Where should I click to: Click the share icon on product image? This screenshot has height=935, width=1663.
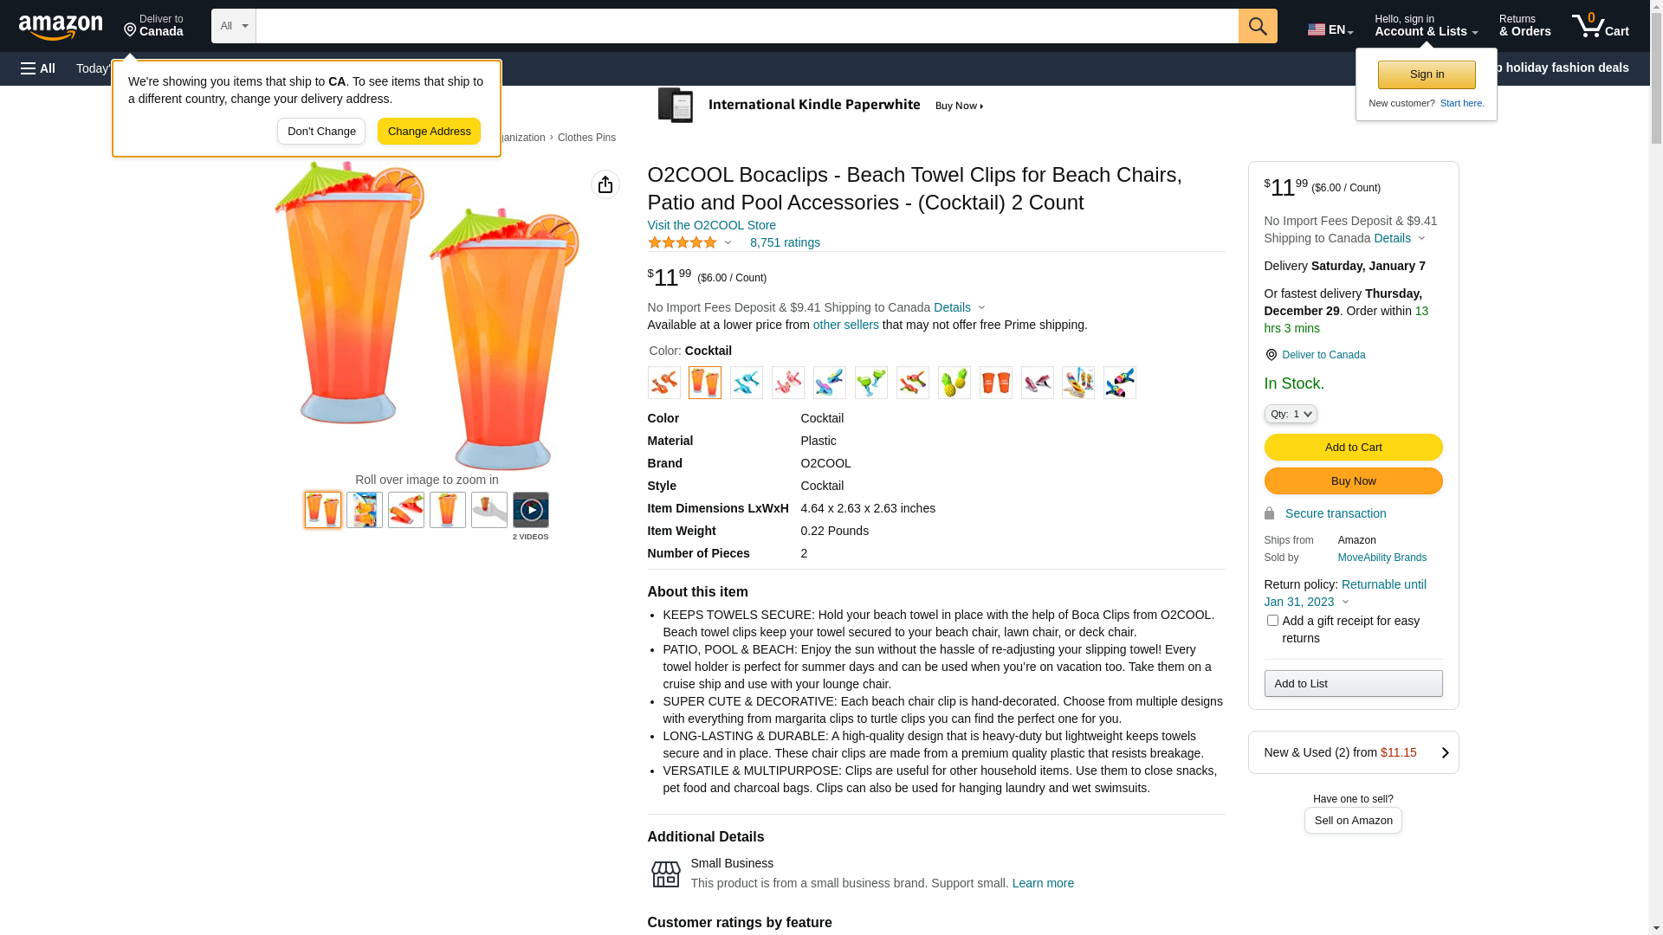tap(605, 184)
